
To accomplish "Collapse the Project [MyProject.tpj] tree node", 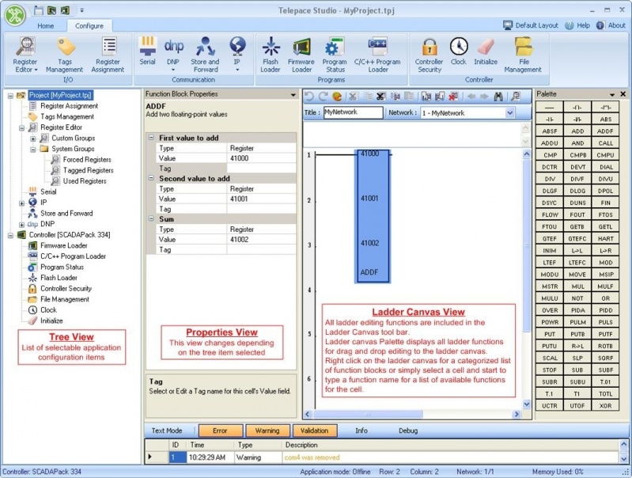I will (x=10, y=96).
